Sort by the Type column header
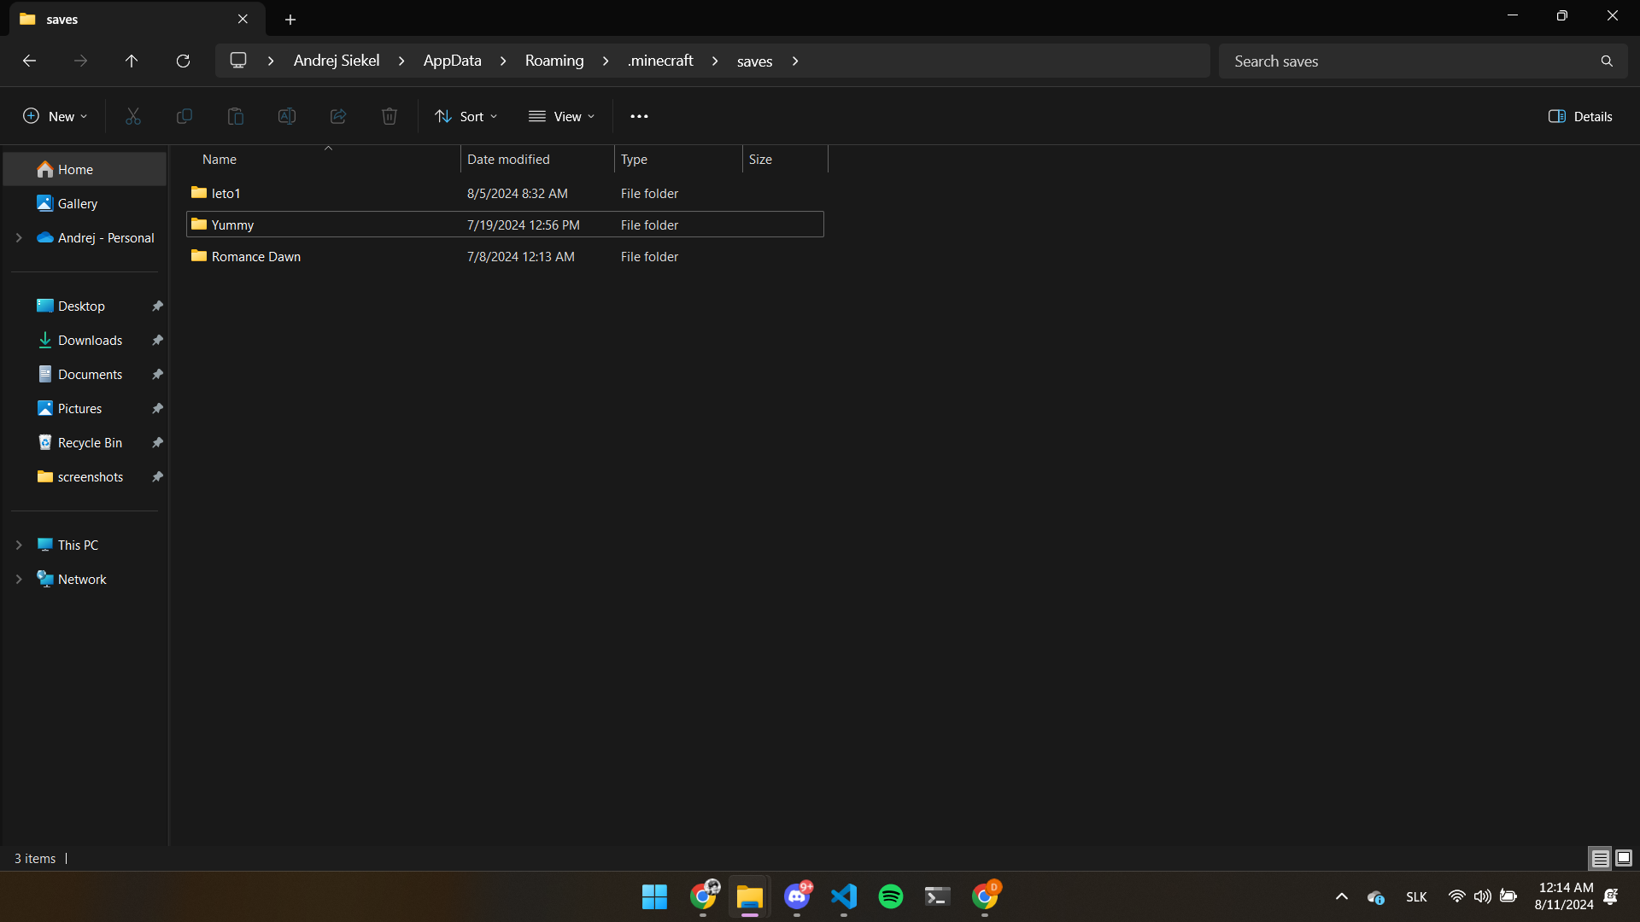This screenshot has height=922, width=1640. point(678,160)
